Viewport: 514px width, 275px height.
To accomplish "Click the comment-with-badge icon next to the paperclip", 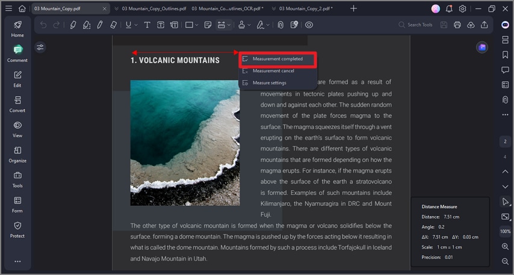I will tap(294, 25).
